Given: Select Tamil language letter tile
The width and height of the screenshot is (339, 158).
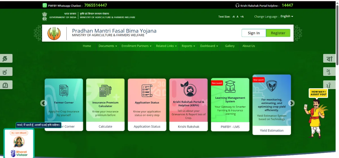Looking at the screenshot, I should point(6,58).
